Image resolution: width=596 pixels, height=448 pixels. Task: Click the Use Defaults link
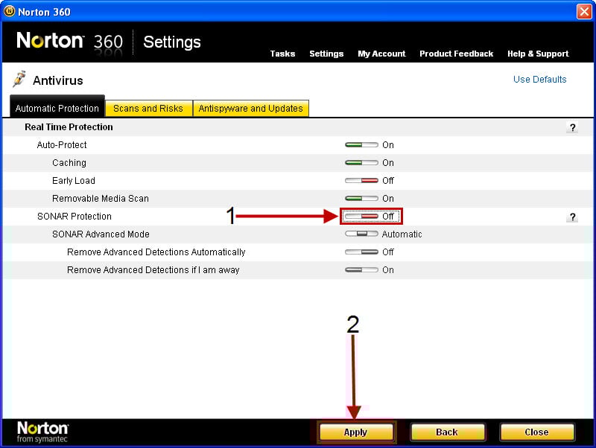pos(539,80)
